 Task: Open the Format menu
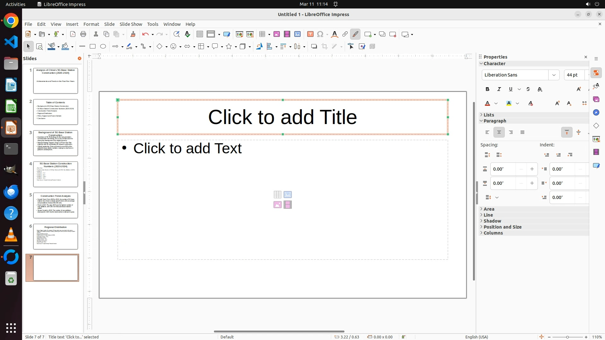pyautogui.click(x=91, y=24)
